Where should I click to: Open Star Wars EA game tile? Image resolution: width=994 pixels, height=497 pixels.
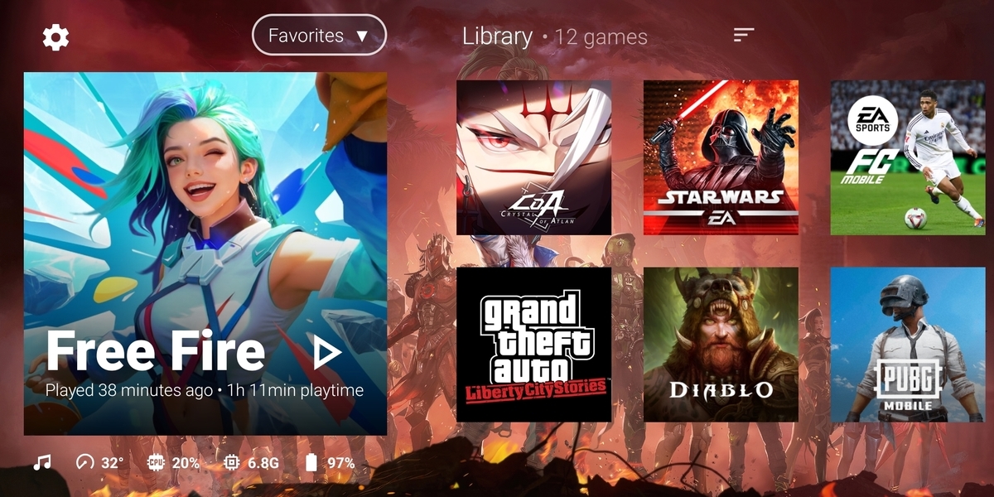click(721, 157)
